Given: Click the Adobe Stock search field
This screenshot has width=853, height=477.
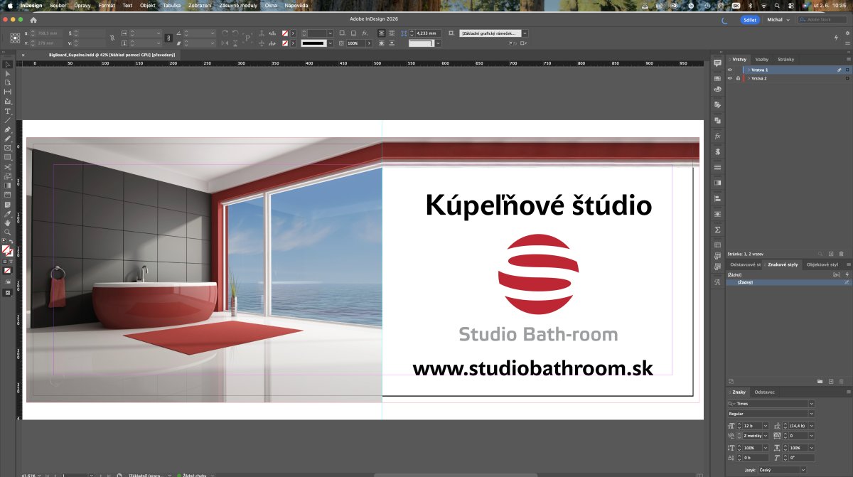Looking at the screenshot, I should click(822, 20).
